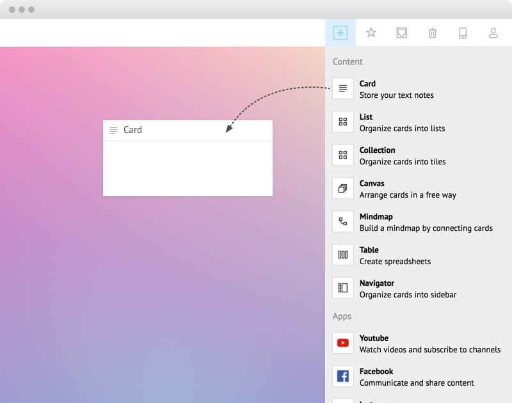
Task: Select the 'Table' title
Action: [369, 250]
